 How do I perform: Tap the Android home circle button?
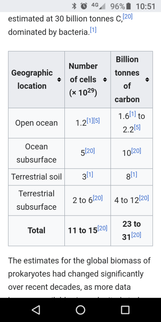point(81,310)
